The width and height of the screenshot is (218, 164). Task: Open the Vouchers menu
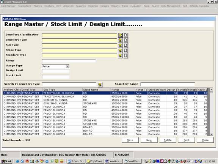point(49,6)
